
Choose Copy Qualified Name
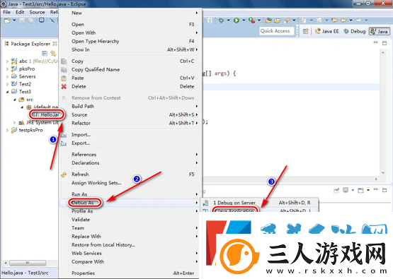[x=130, y=69]
